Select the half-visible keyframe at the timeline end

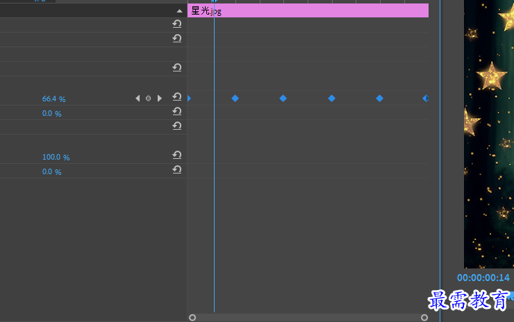[425, 99]
